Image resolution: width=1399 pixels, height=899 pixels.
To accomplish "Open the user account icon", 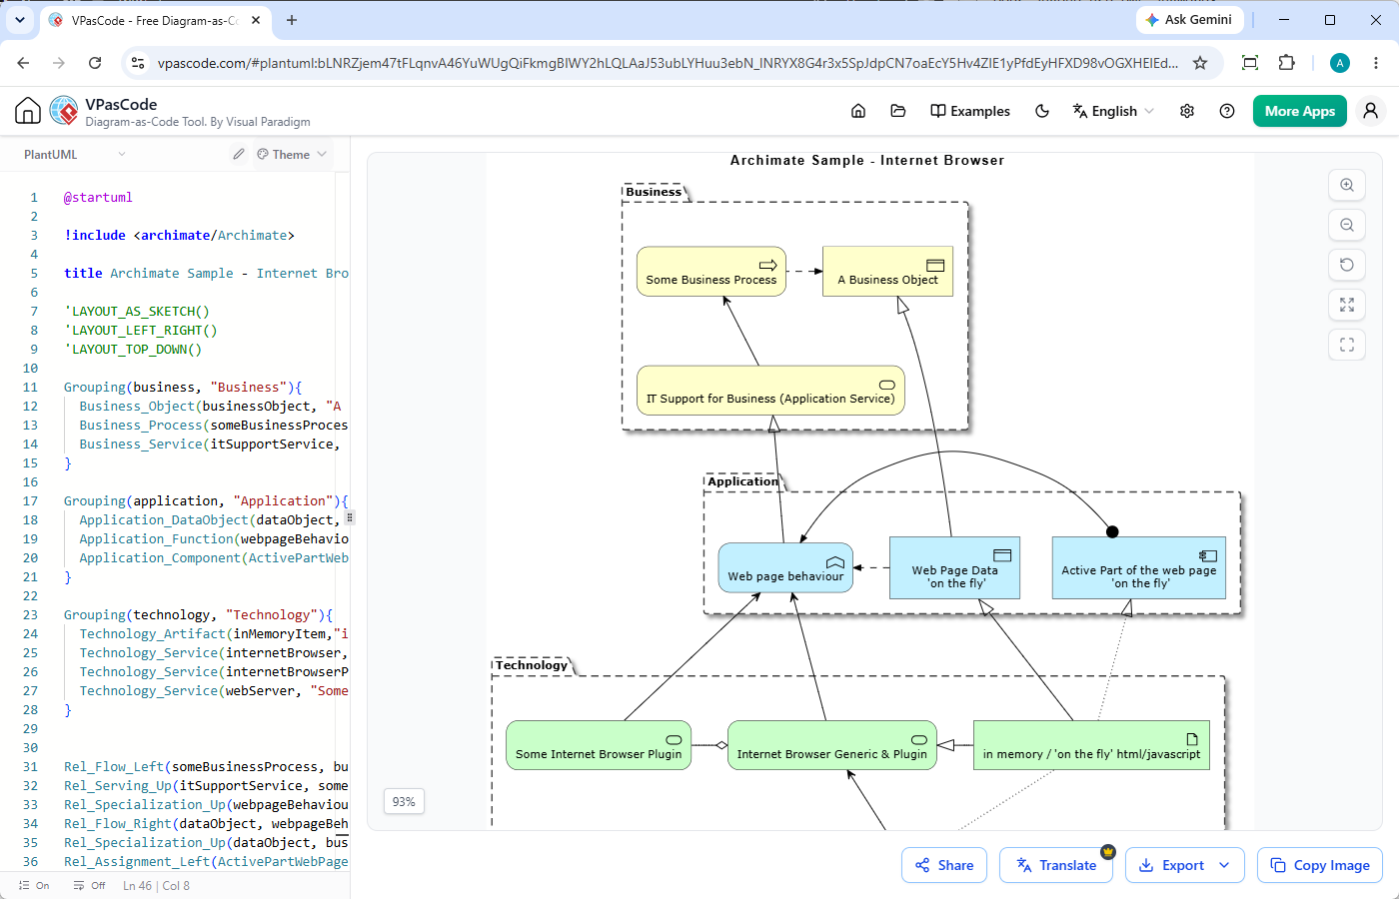I will (1371, 111).
